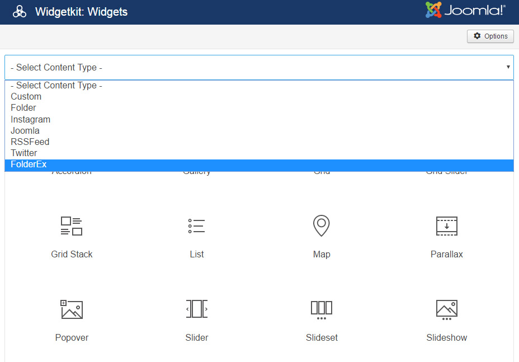The height and width of the screenshot is (362, 519).
Task: Select highlighted FolderEx content type option
Action: pyautogui.click(x=259, y=164)
